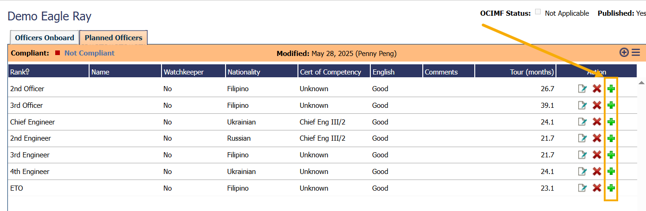Add officer via Chief Engineer plus icon

(x=611, y=122)
